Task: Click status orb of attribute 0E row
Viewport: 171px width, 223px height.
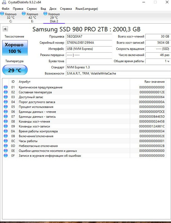Action: [6, 151]
